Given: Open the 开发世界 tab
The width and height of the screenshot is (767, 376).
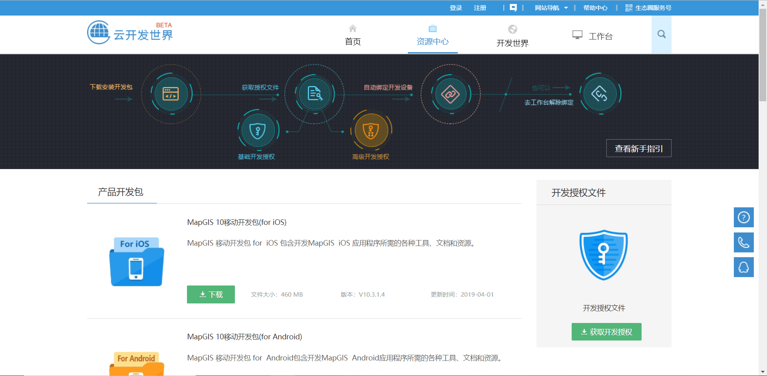Looking at the screenshot, I should [513, 43].
